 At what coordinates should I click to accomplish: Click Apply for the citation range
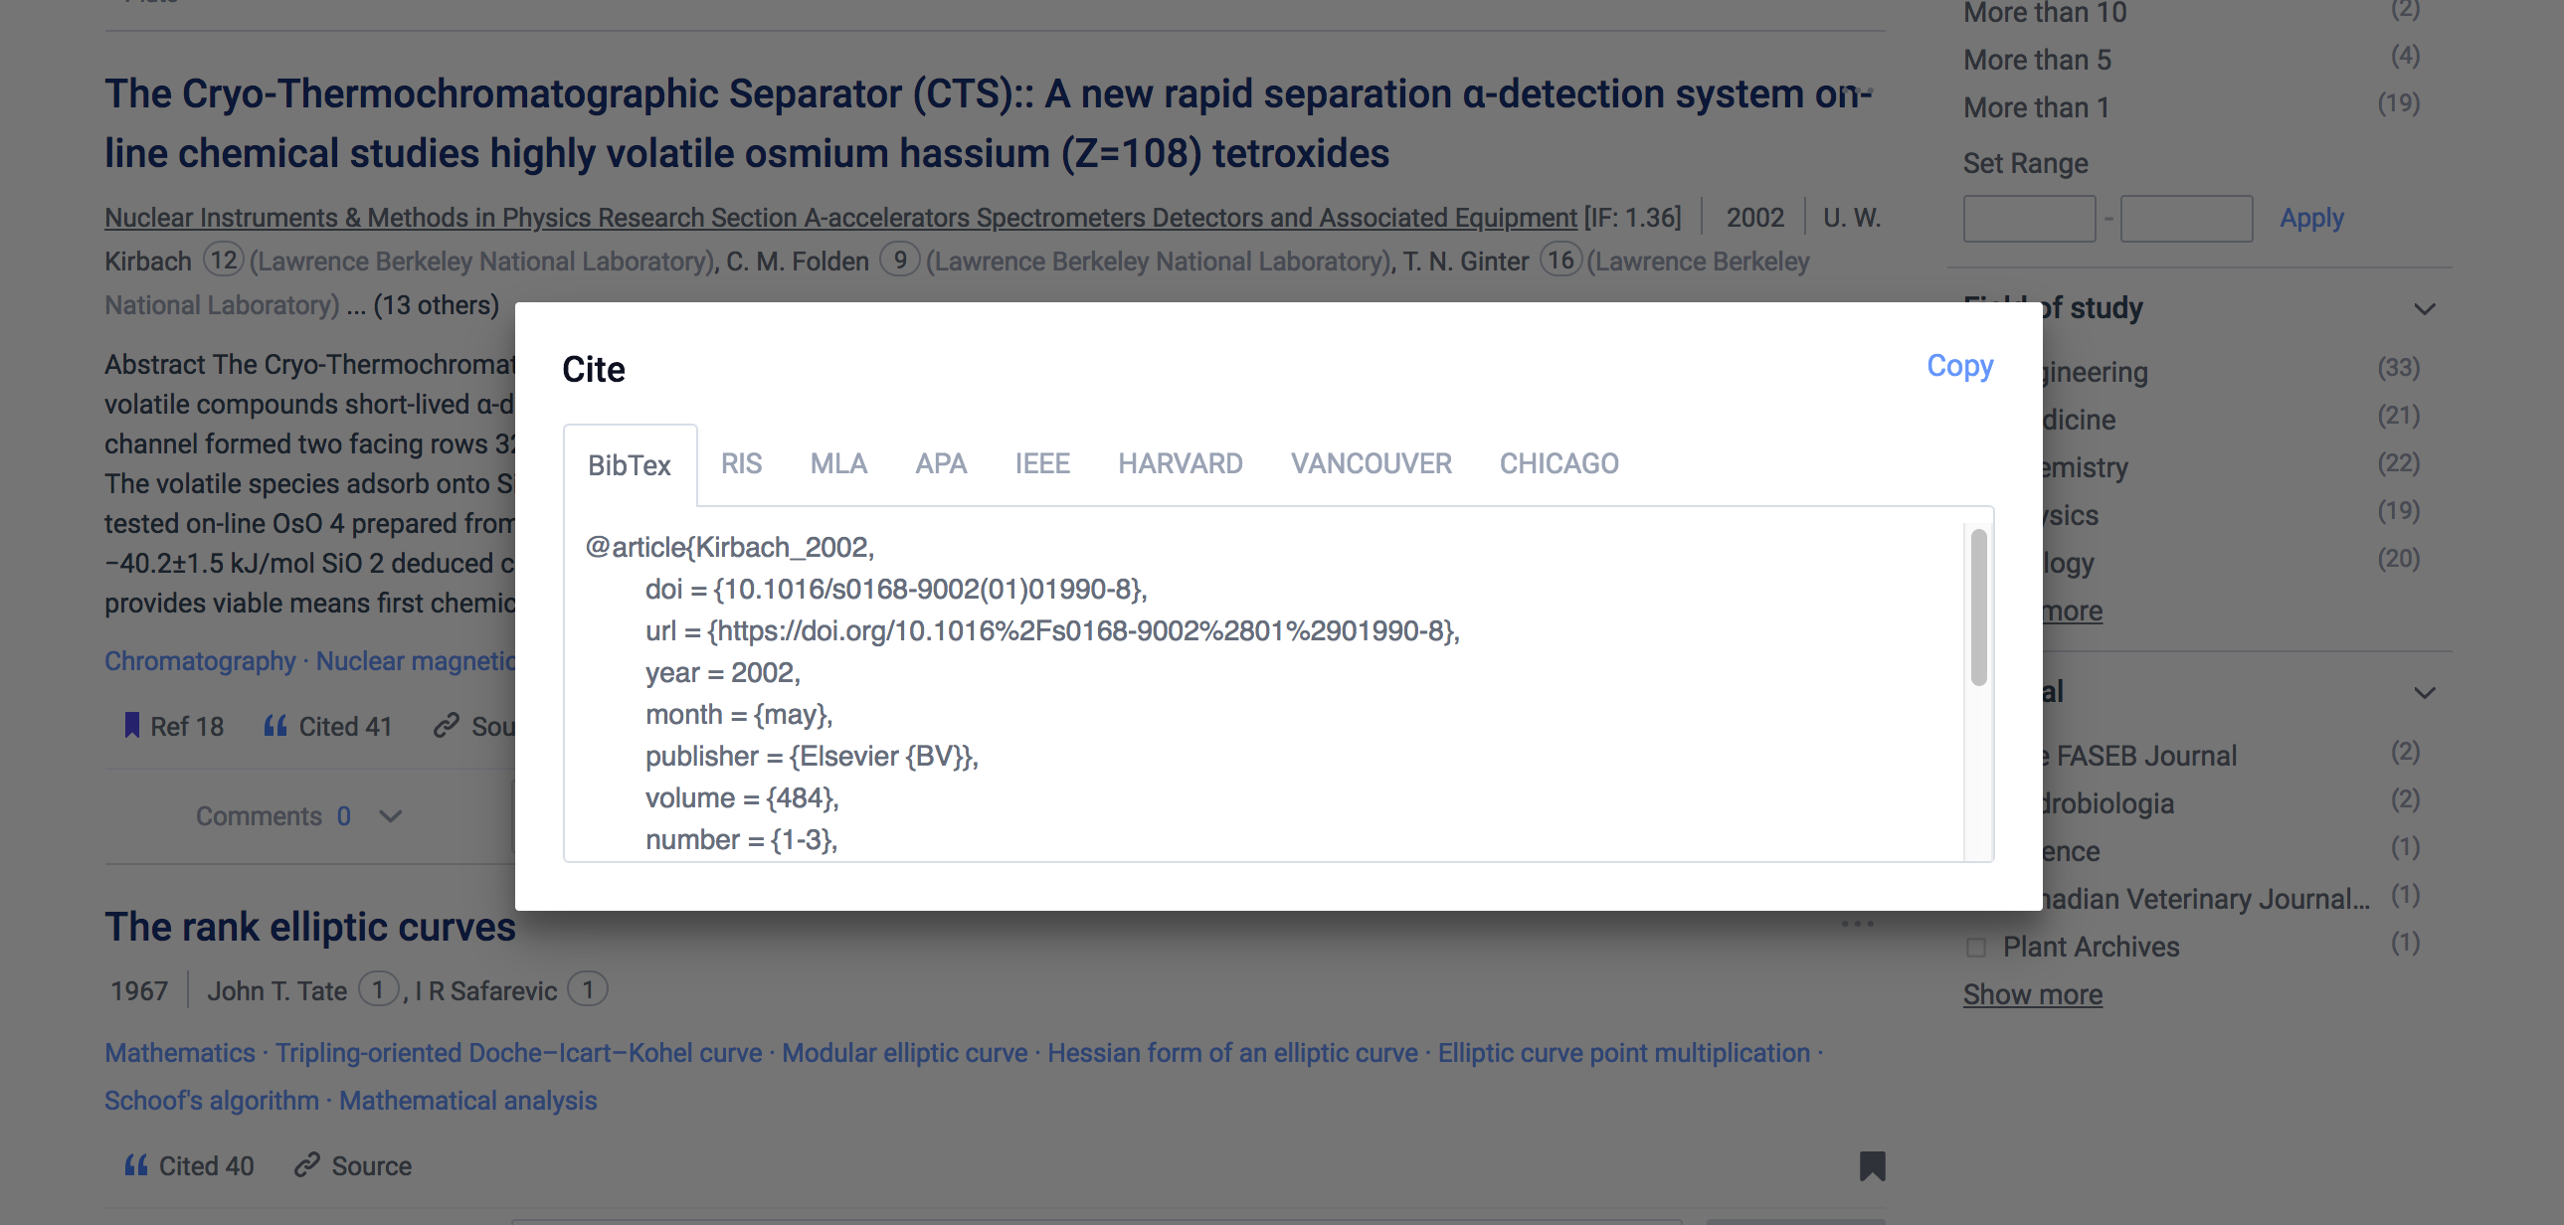click(2311, 218)
